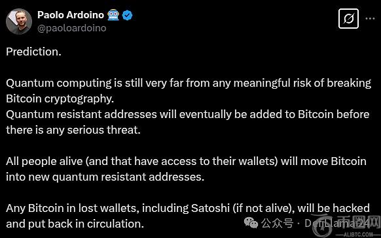Click the "Quantum computing is still very far" line
This screenshot has height=238, width=381.
189,83
